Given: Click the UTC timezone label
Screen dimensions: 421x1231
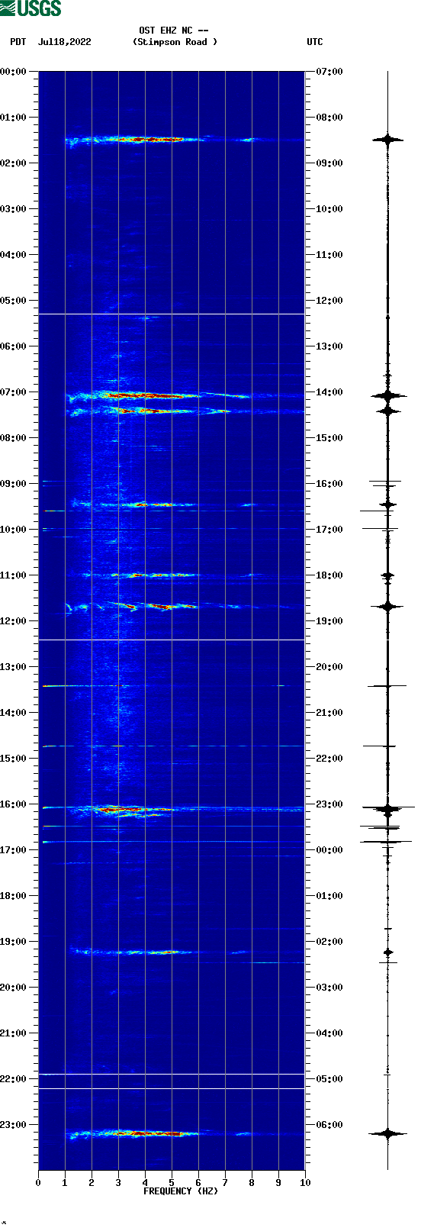Looking at the screenshot, I should click(315, 42).
